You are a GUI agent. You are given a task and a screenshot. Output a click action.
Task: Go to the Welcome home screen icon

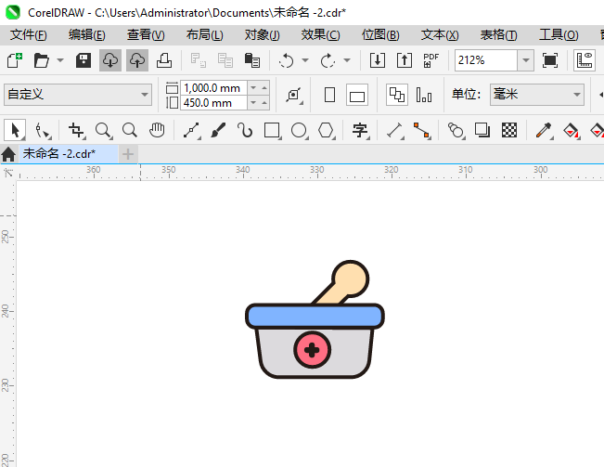coord(8,154)
